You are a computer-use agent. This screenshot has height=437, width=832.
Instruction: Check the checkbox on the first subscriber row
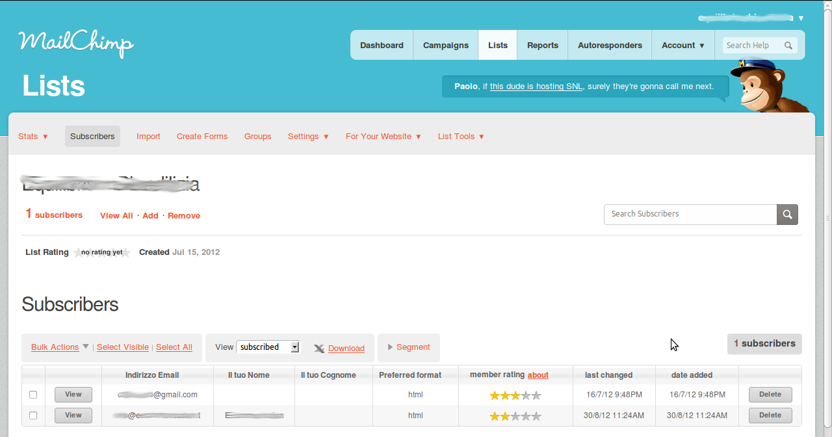point(34,395)
